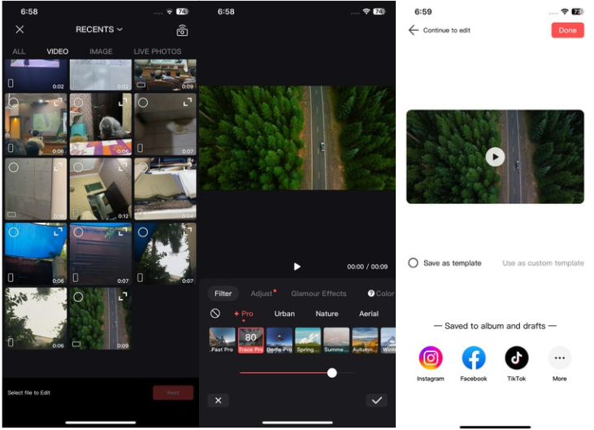Screen dimensions: 594x430
Task: Switch to the IMAGE tab
Action: [101, 51]
